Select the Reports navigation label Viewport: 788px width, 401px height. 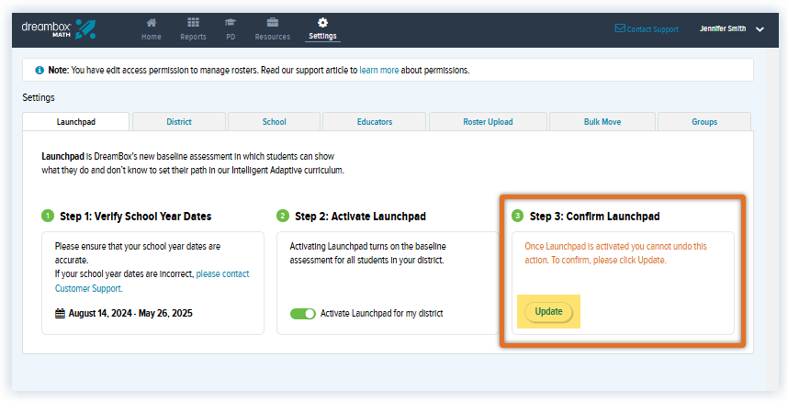(193, 37)
